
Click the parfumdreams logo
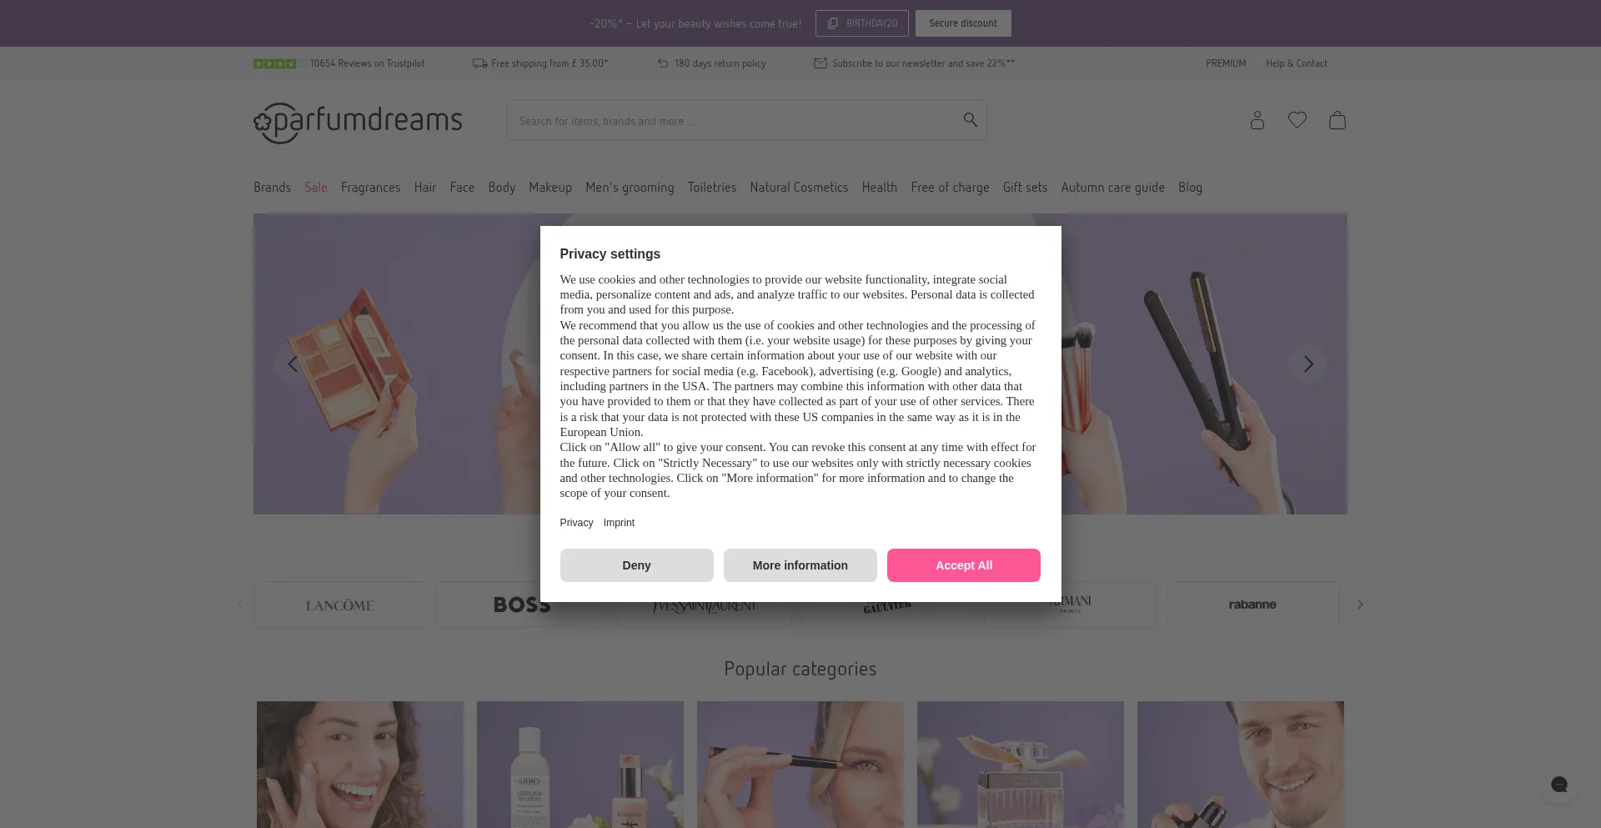[x=358, y=122]
